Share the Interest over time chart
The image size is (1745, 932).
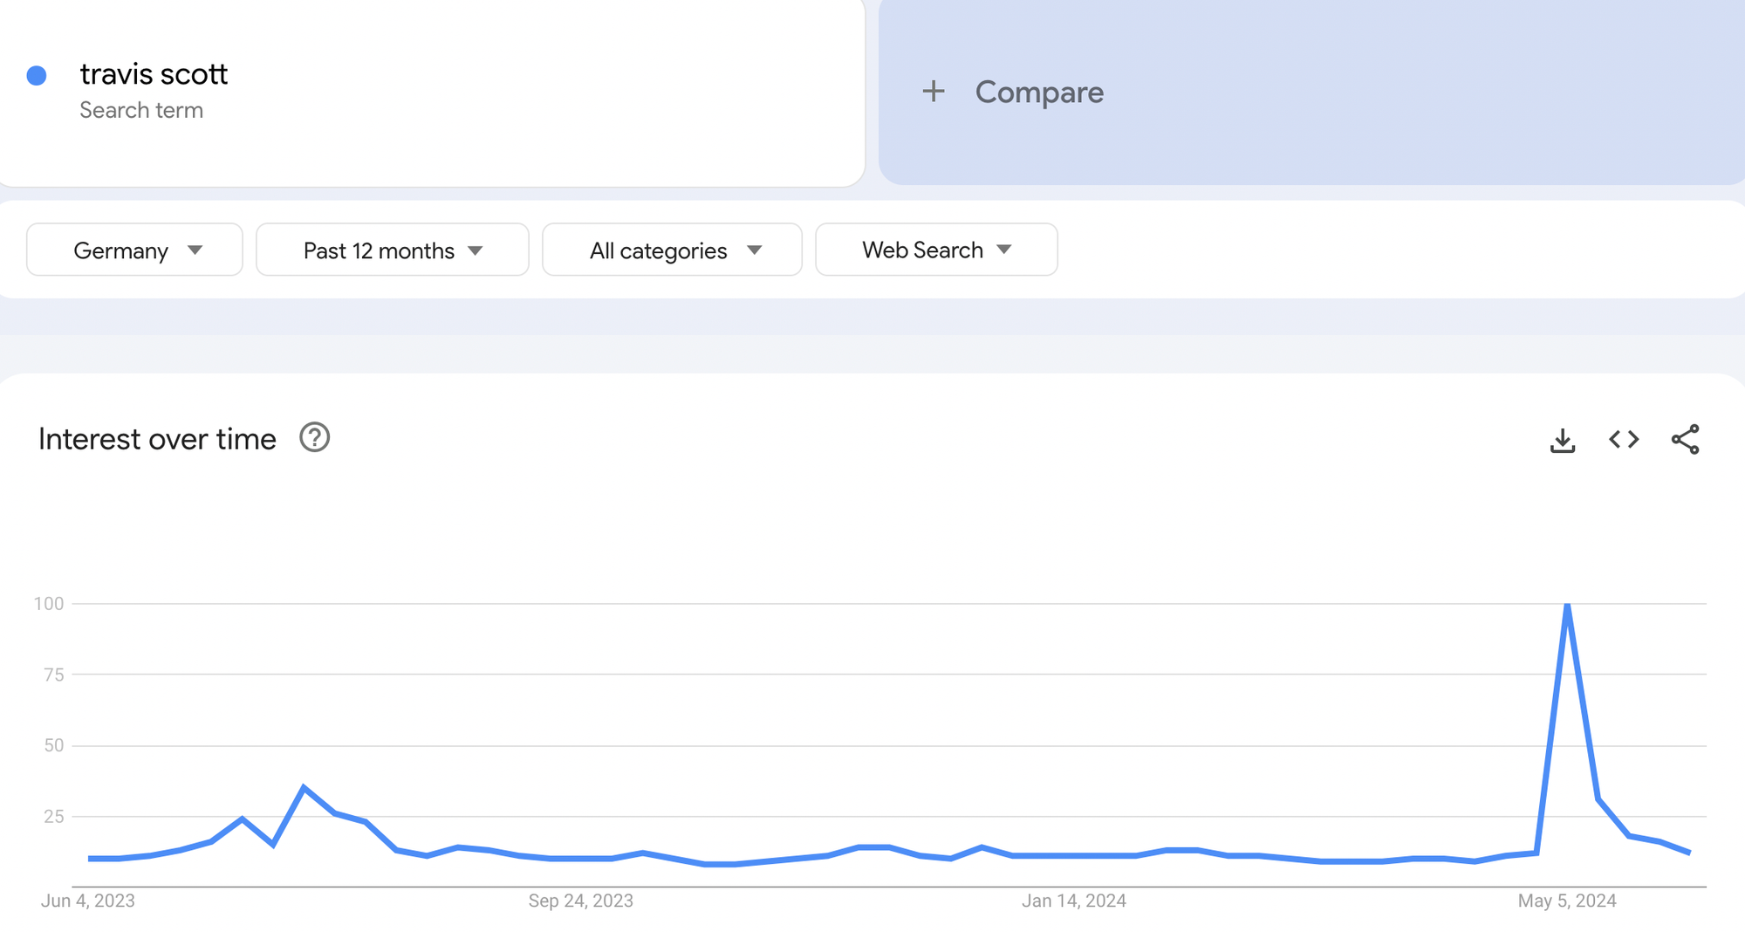pyautogui.click(x=1686, y=440)
